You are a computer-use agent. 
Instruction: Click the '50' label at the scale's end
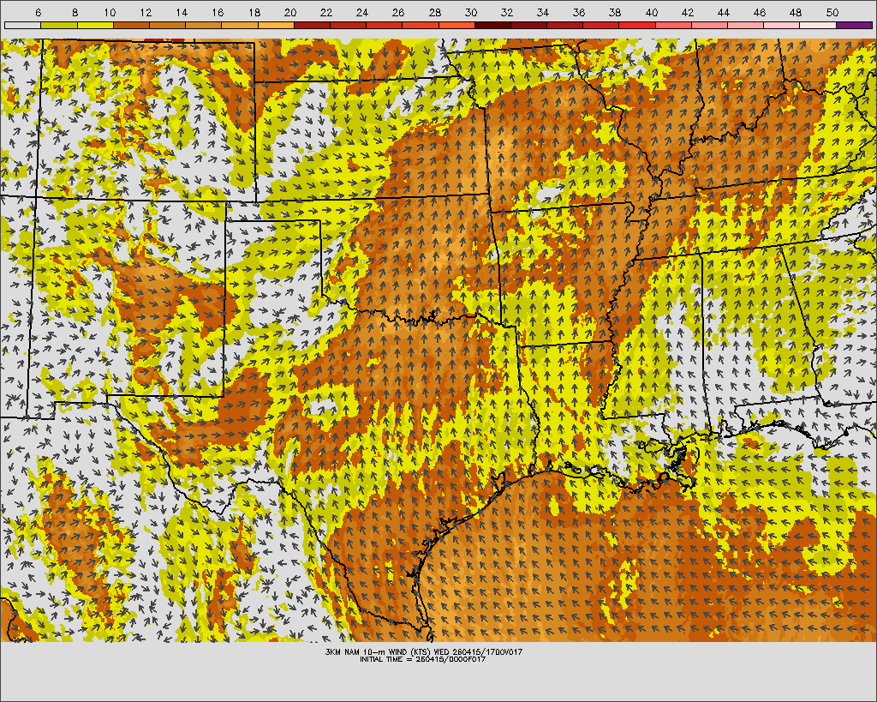point(832,13)
